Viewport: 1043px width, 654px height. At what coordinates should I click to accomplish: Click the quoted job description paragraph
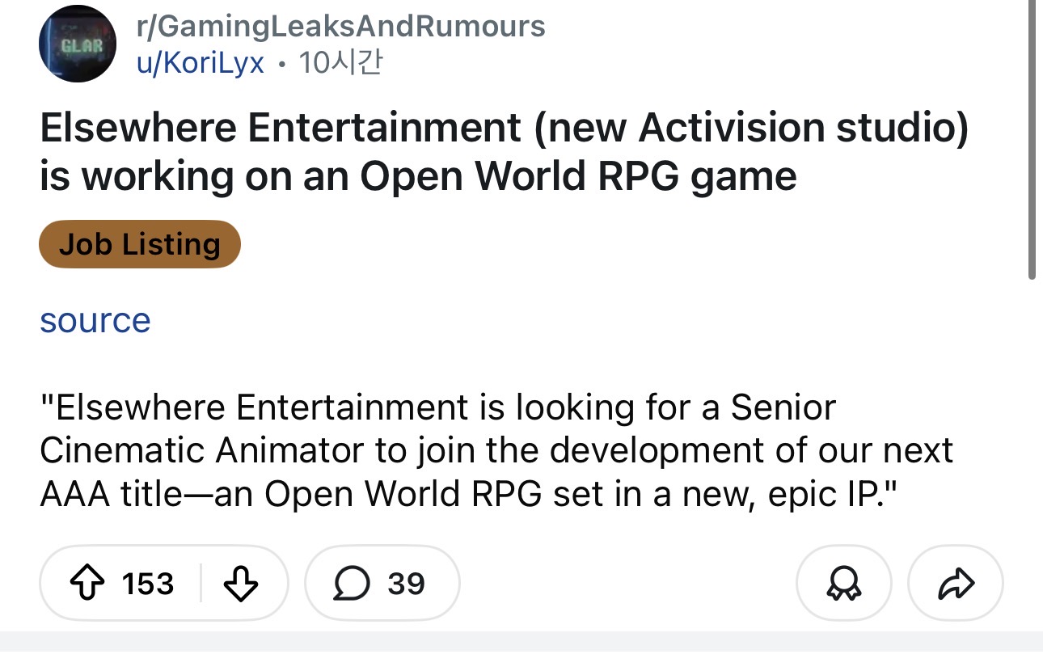click(496, 451)
